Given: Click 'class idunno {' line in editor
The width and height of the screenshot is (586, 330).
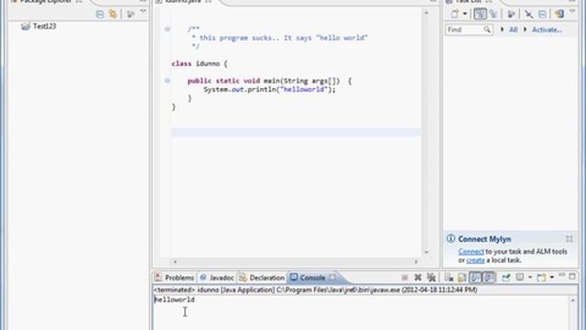Looking at the screenshot, I should [x=200, y=63].
